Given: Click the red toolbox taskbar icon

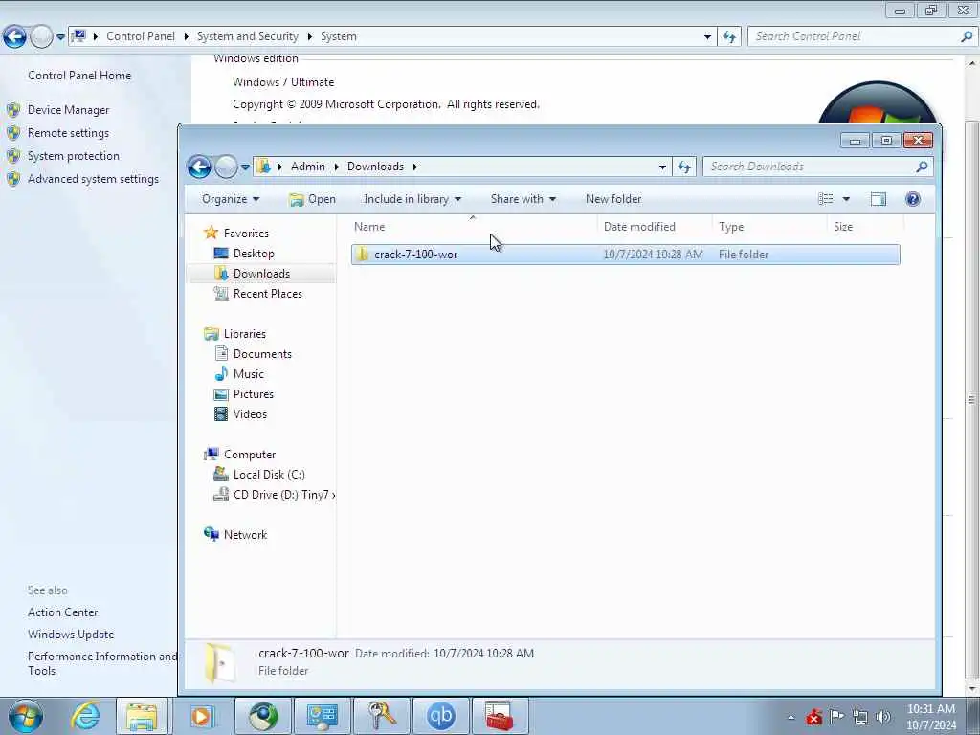Looking at the screenshot, I should coord(500,716).
